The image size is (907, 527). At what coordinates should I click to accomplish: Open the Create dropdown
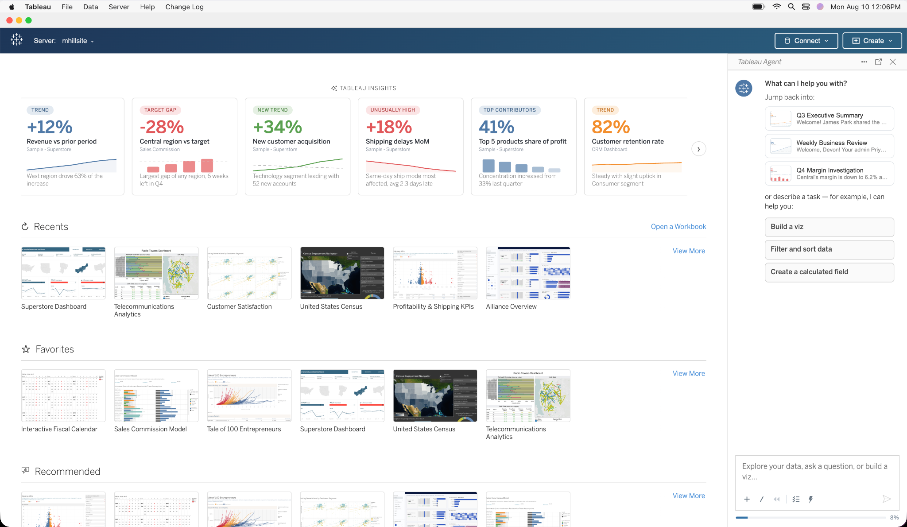click(x=872, y=41)
